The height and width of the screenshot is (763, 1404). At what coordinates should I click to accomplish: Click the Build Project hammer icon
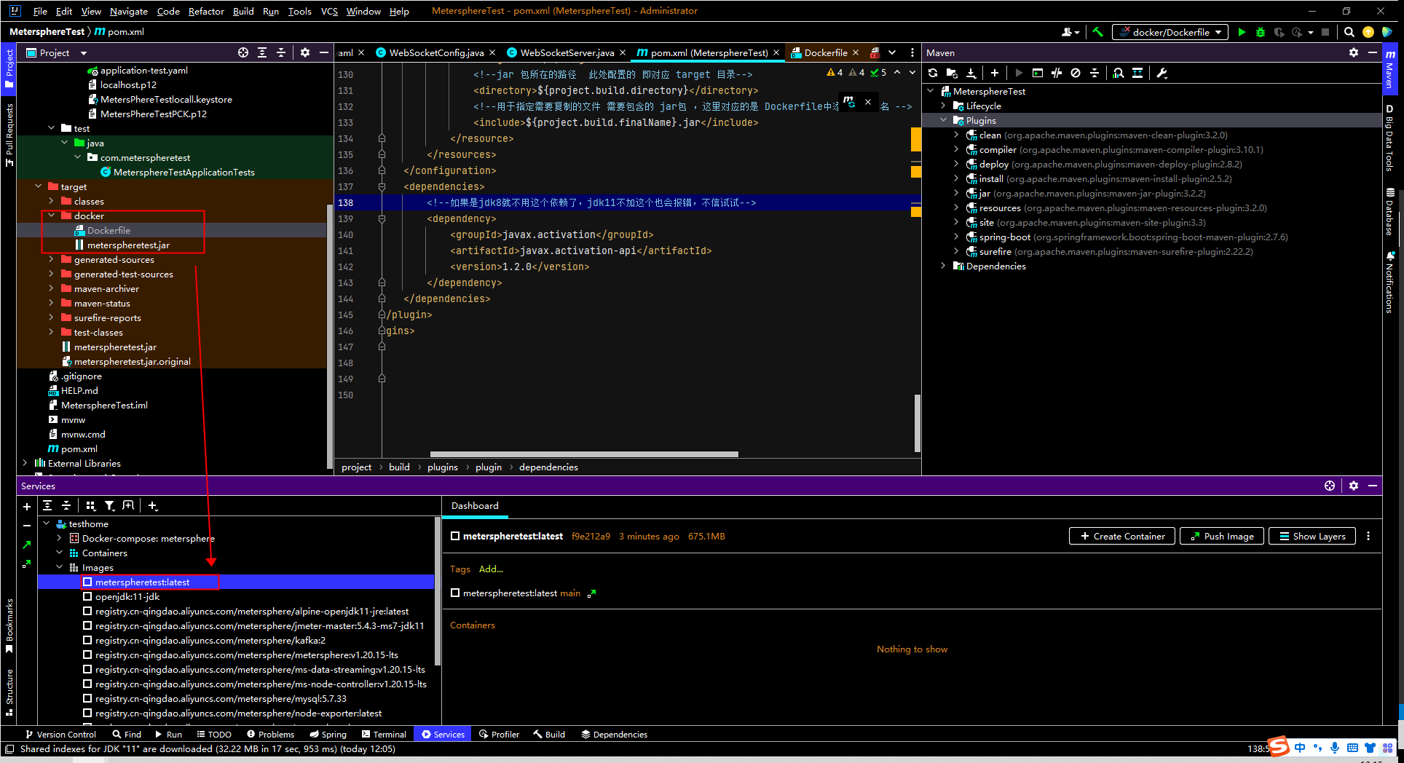coord(1097,32)
